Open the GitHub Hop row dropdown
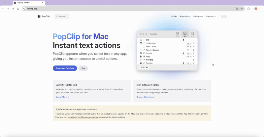The height and width of the screenshot is (137, 264). [x=189, y=43]
